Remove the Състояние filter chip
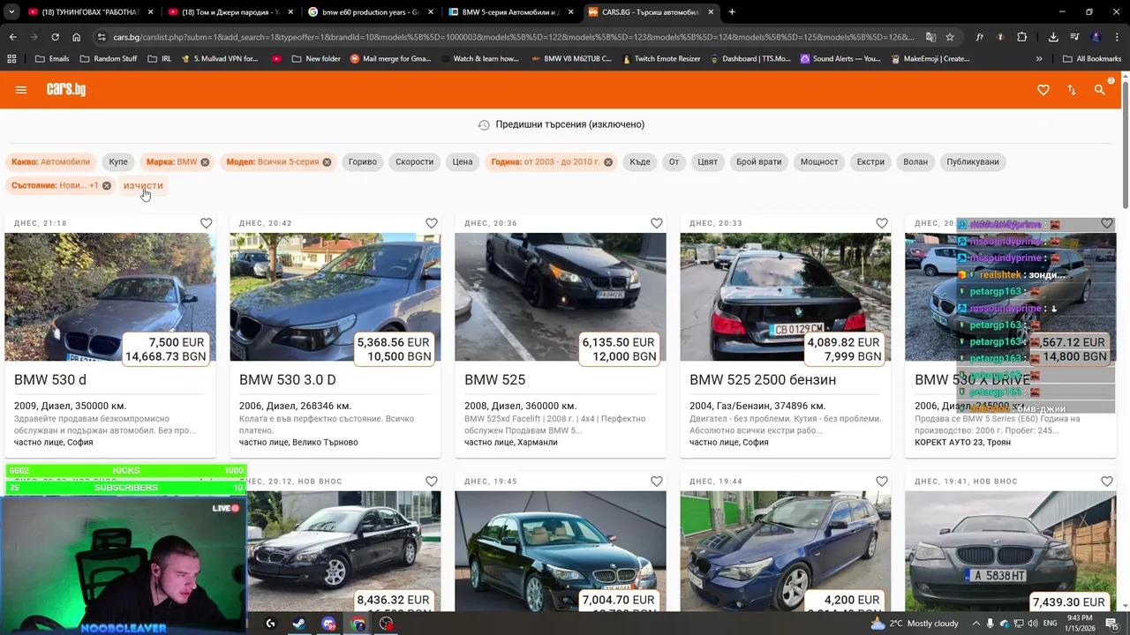 pyautogui.click(x=107, y=186)
